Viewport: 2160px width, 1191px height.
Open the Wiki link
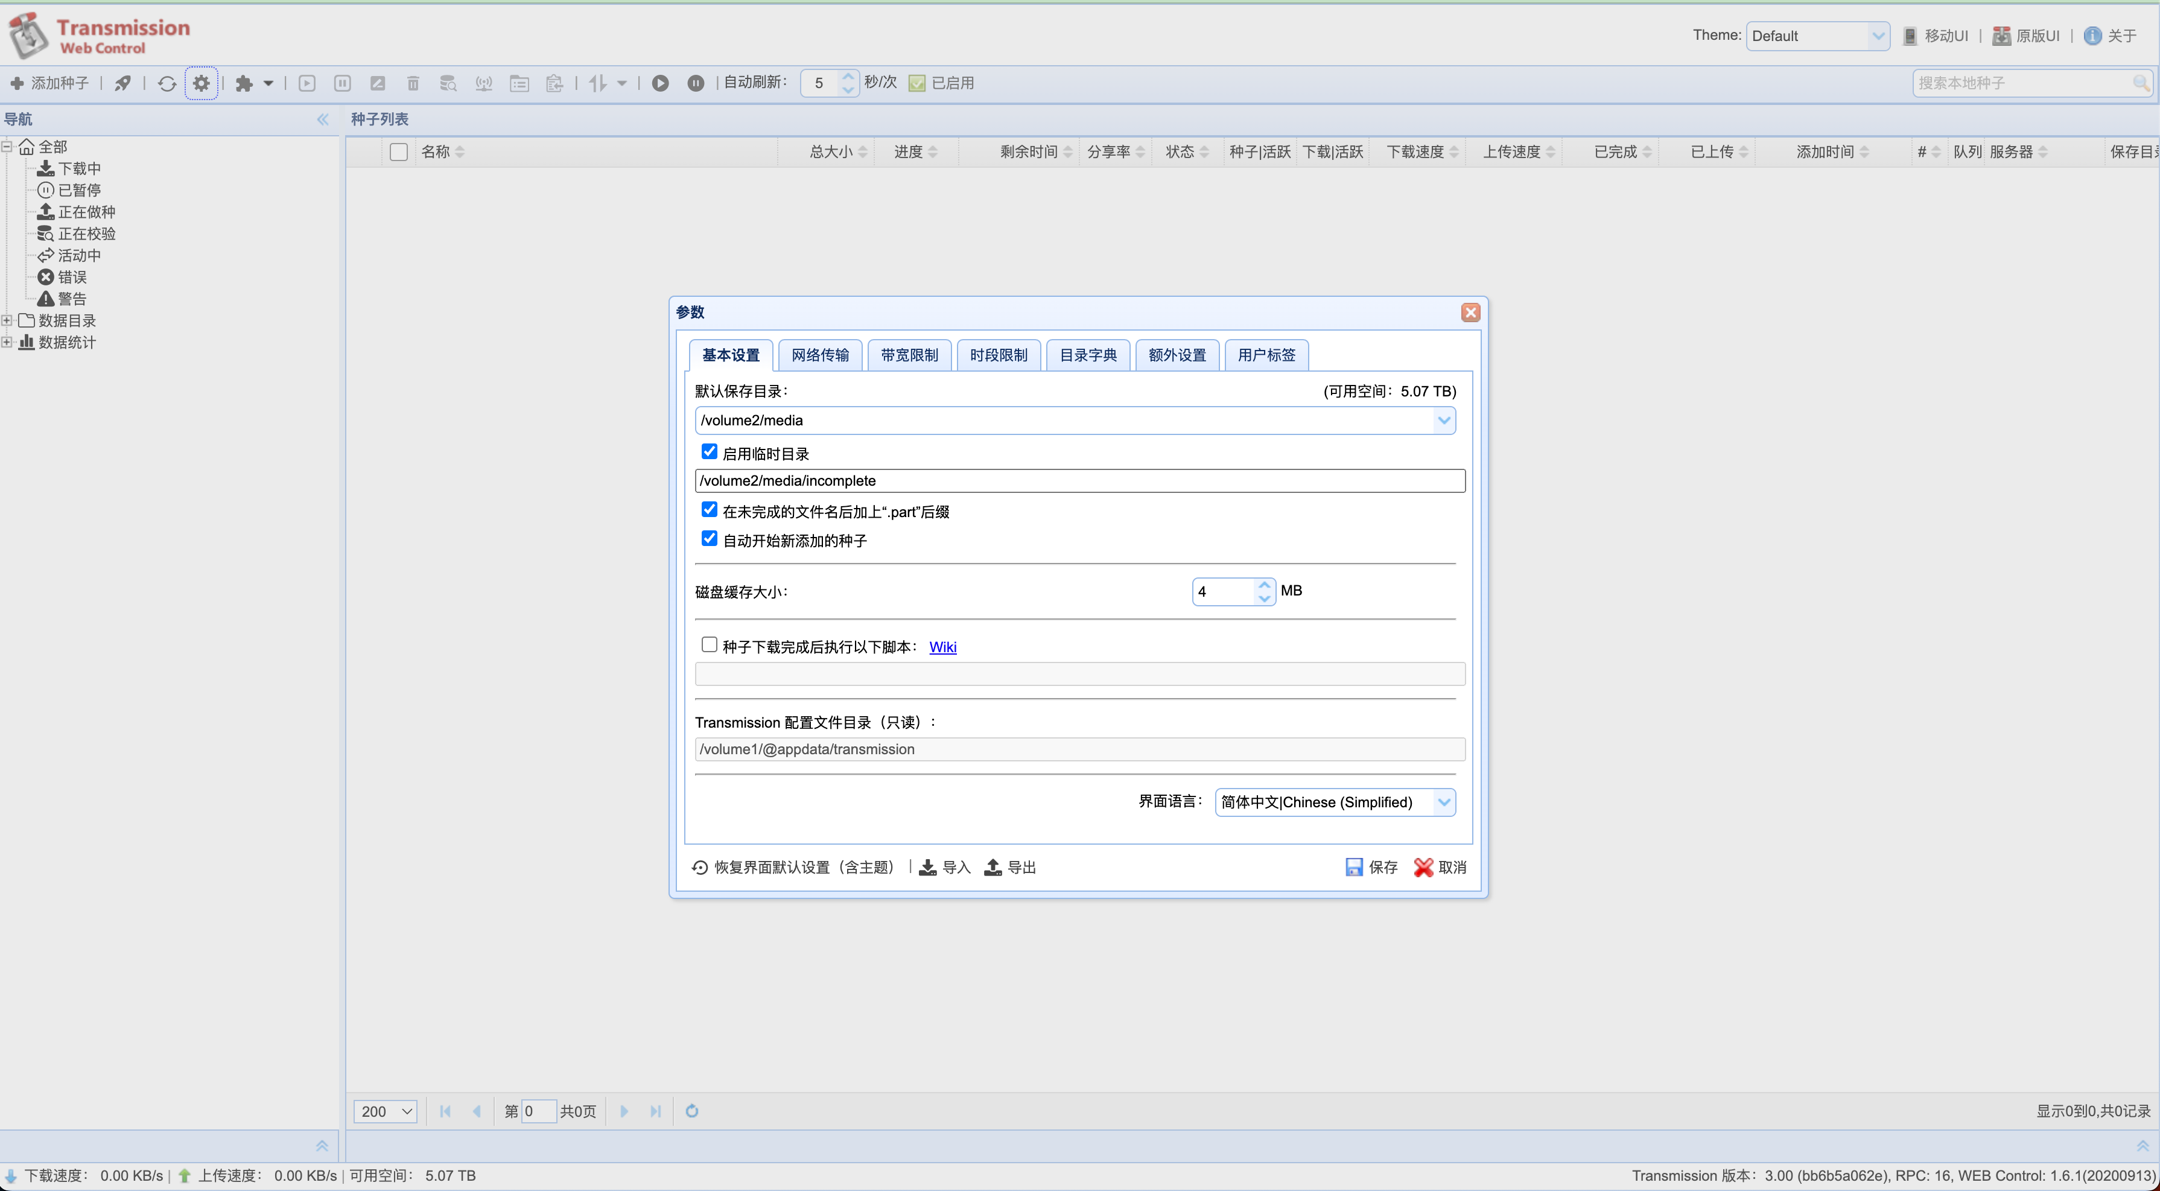pyautogui.click(x=942, y=647)
